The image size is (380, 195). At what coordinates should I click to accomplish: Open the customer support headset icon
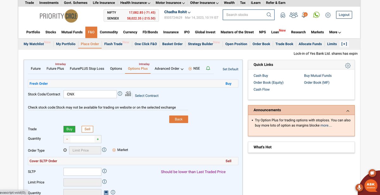point(283,15)
